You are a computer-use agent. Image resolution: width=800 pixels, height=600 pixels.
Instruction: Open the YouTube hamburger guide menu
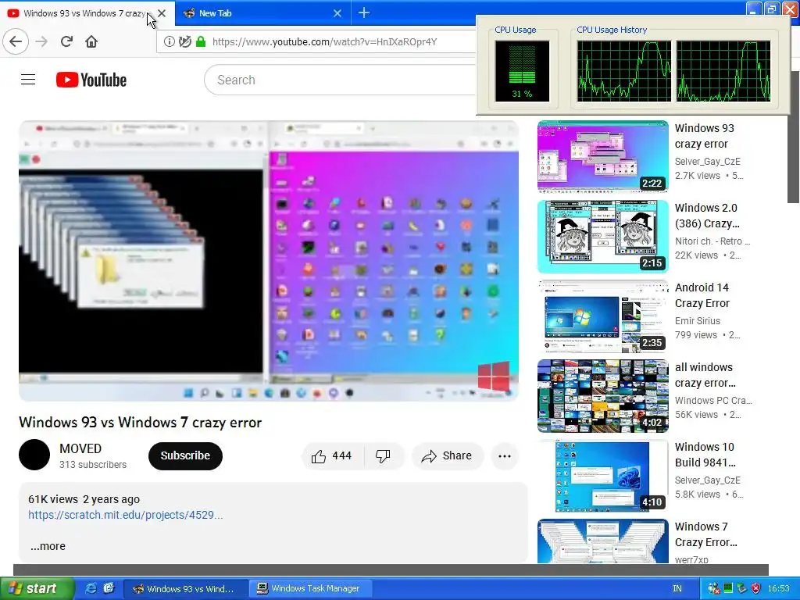(x=28, y=80)
